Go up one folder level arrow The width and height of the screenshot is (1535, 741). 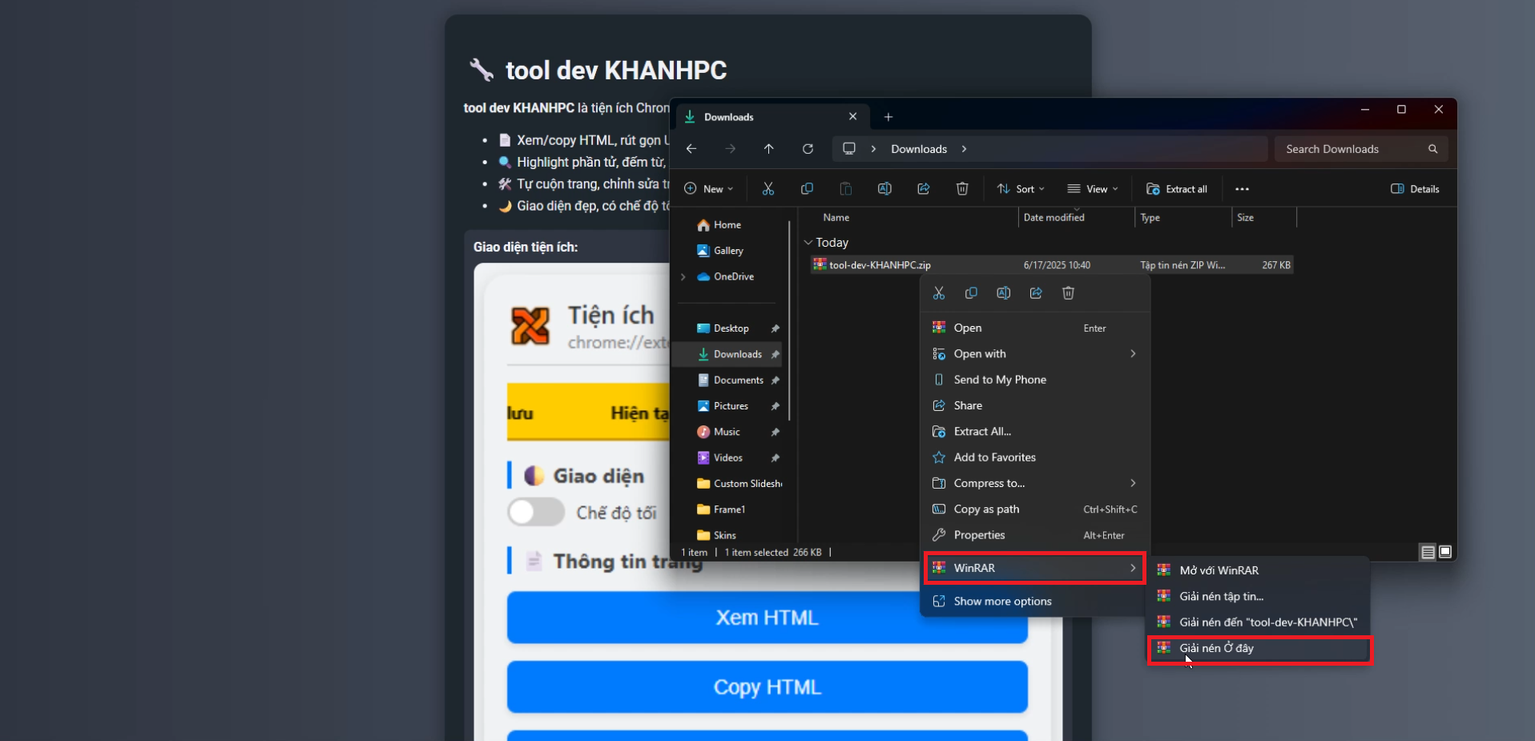[x=768, y=149]
